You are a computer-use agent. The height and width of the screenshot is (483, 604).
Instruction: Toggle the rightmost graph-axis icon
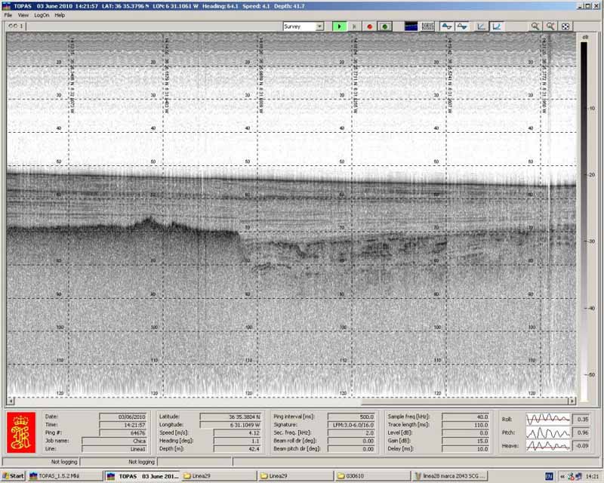497,26
